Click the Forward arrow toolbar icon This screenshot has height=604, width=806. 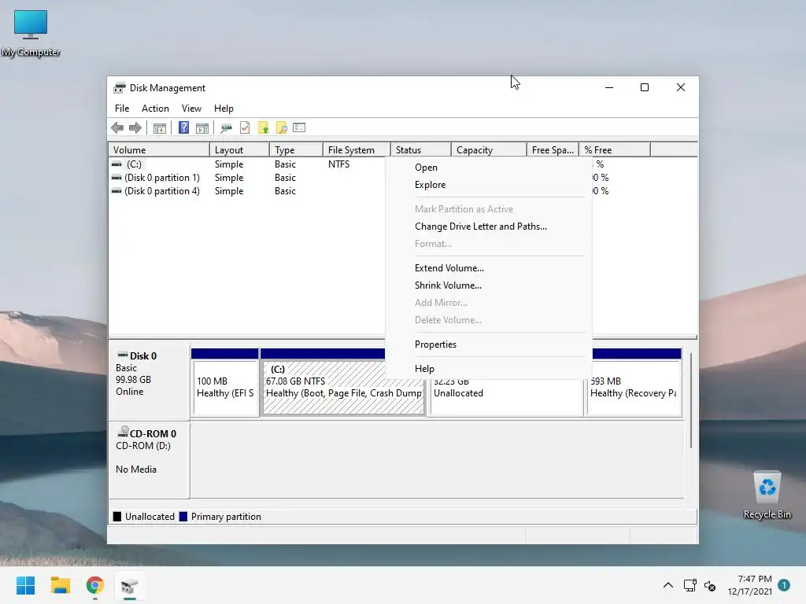tap(135, 128)
